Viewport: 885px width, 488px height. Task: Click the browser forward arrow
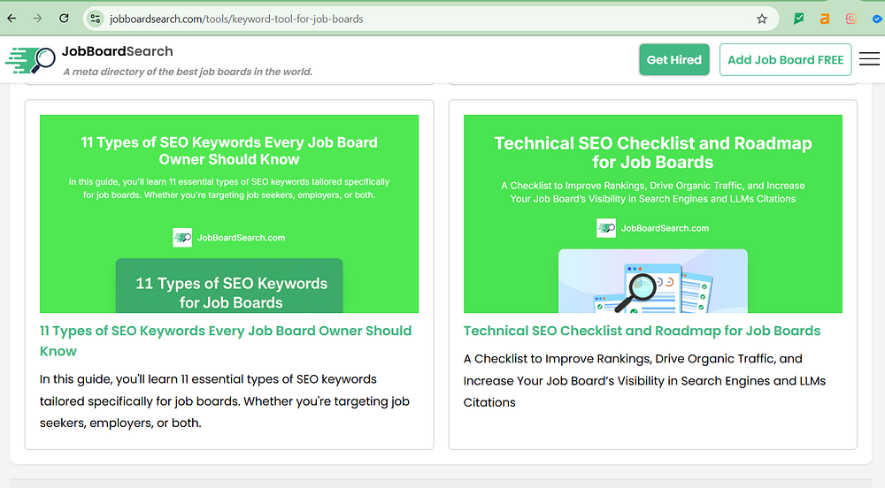[37, 19]
